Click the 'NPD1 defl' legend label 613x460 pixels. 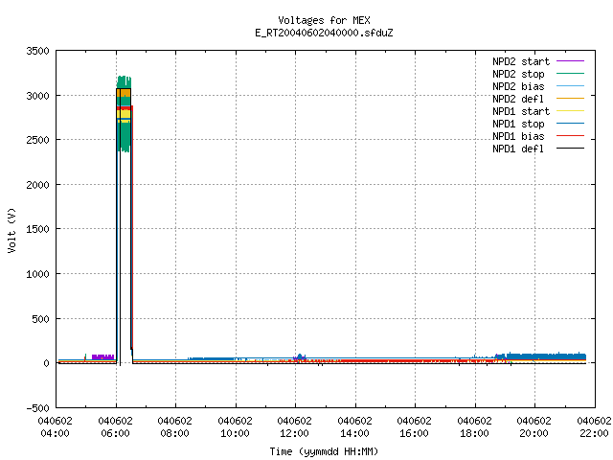click(x=518, y=149)
